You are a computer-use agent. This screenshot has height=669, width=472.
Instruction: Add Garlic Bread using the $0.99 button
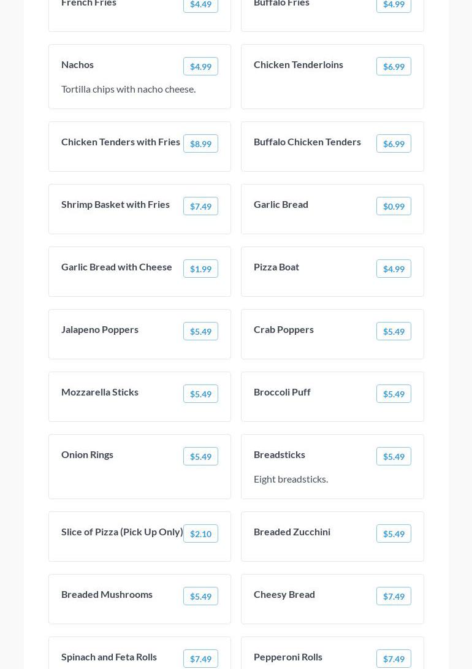click(394, 206)
